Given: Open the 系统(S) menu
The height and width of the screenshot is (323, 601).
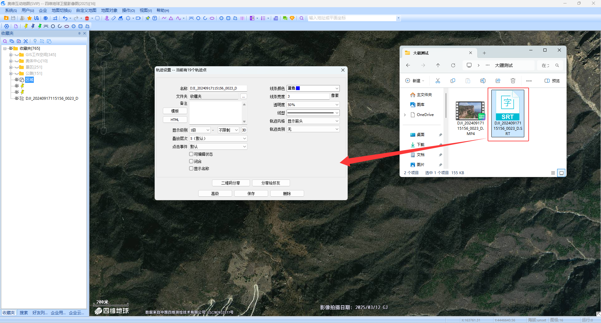Looking at the screenshot, I should click(11, 11).
